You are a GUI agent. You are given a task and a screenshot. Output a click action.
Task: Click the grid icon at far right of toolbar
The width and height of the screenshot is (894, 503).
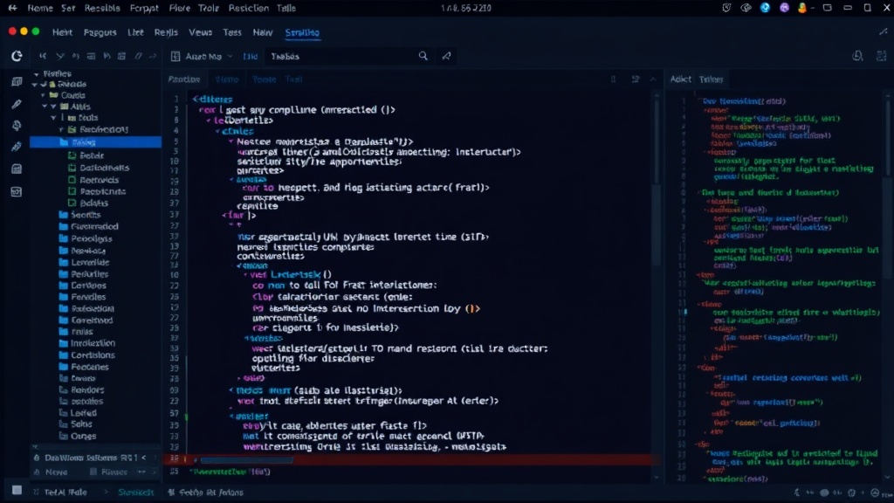[882, 56]
